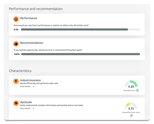The width and height of the screenshot is (154, 124).
Task: Click the 100% recommendation bar
Action: tap(81, 54)
